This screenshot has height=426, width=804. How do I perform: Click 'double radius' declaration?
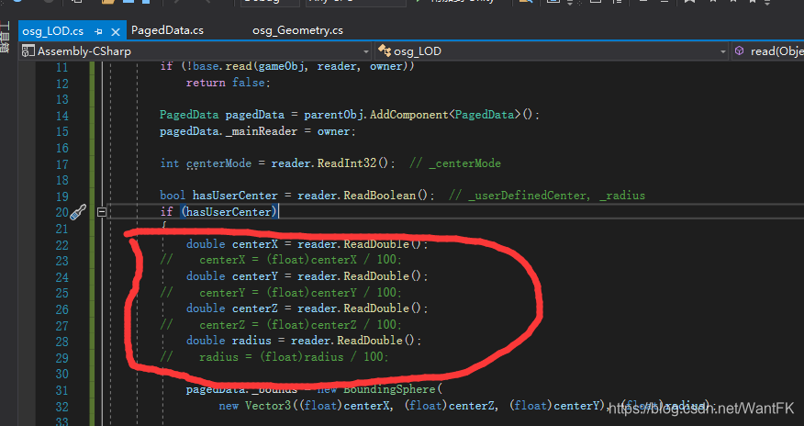(x=229, y=341)
